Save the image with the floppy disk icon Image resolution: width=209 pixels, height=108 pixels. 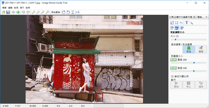pyautogui.click(x=8, y=12)
